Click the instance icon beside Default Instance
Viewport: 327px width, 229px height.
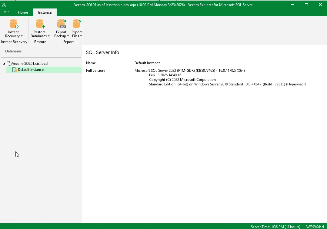click(15, 70)
